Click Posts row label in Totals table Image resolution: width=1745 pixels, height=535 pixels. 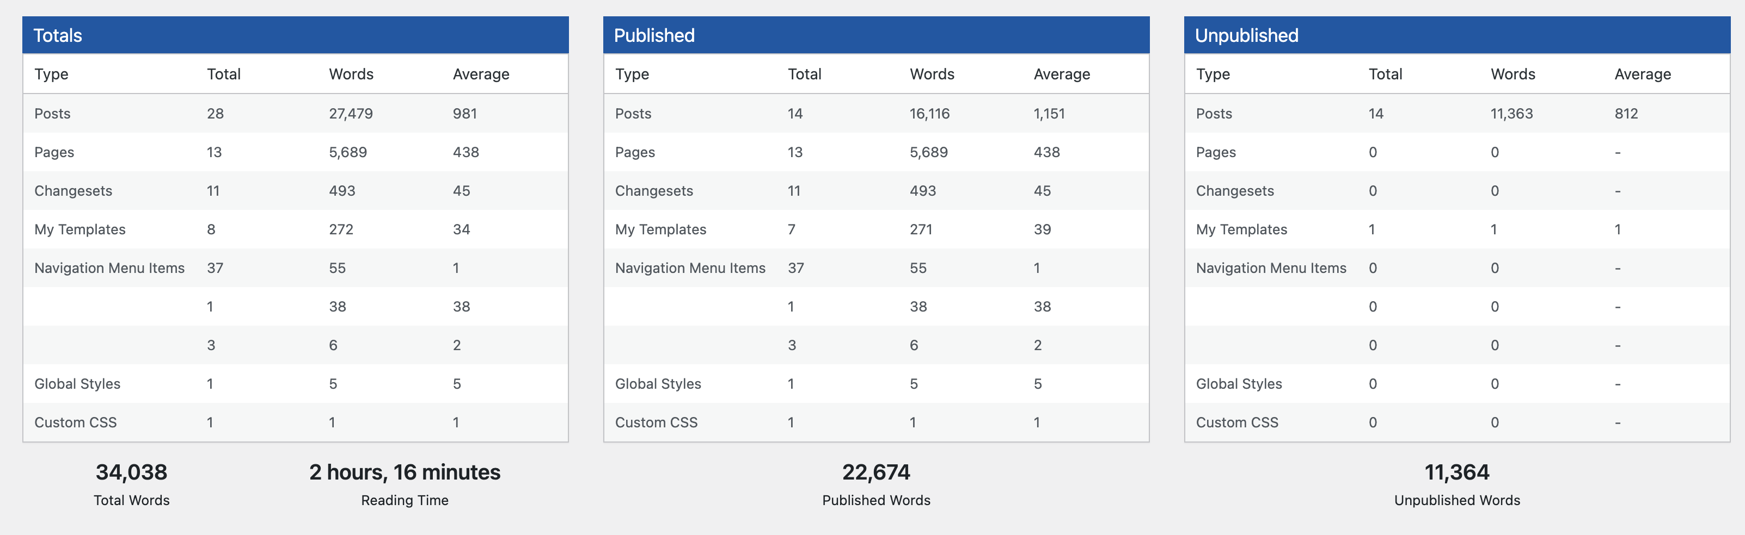(x=52, y=114)
